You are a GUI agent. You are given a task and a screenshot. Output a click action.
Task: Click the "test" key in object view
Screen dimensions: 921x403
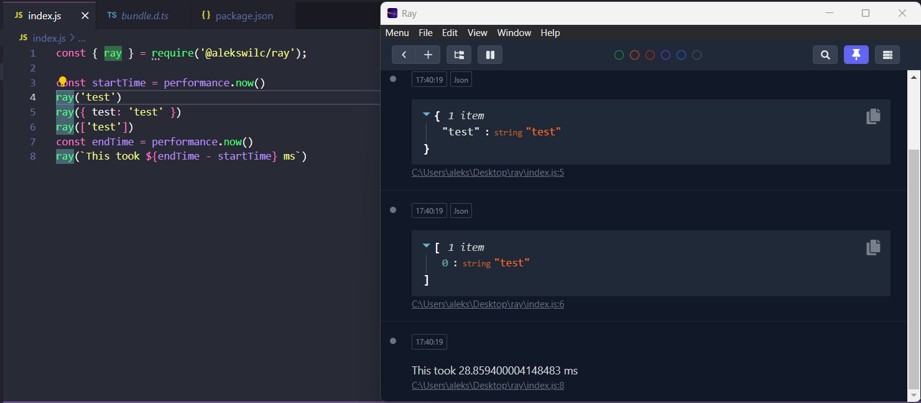tap(461, 132)
